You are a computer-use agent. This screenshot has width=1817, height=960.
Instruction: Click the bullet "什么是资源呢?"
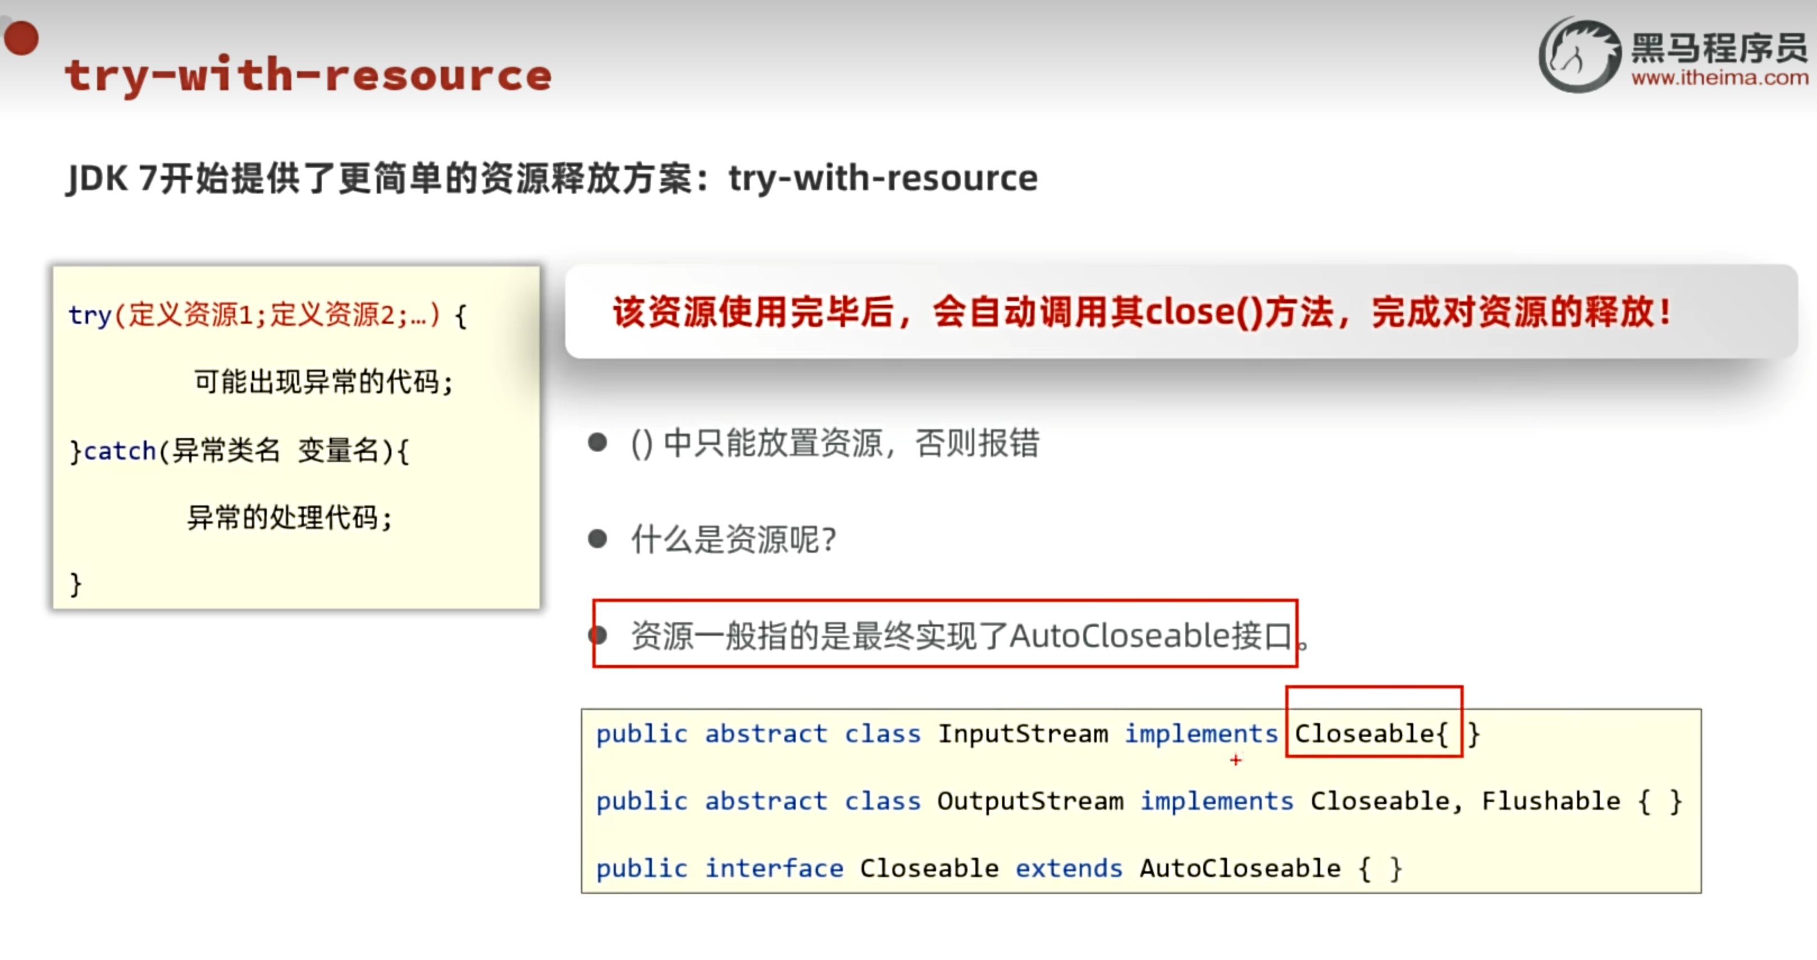click(x=733, y=540)
